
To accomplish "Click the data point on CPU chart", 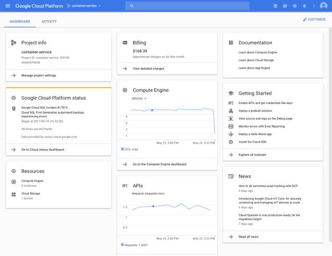I will 152,110.
